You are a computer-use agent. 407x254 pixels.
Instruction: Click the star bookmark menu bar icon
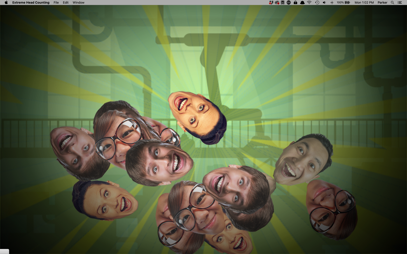[x=283, y=3]
